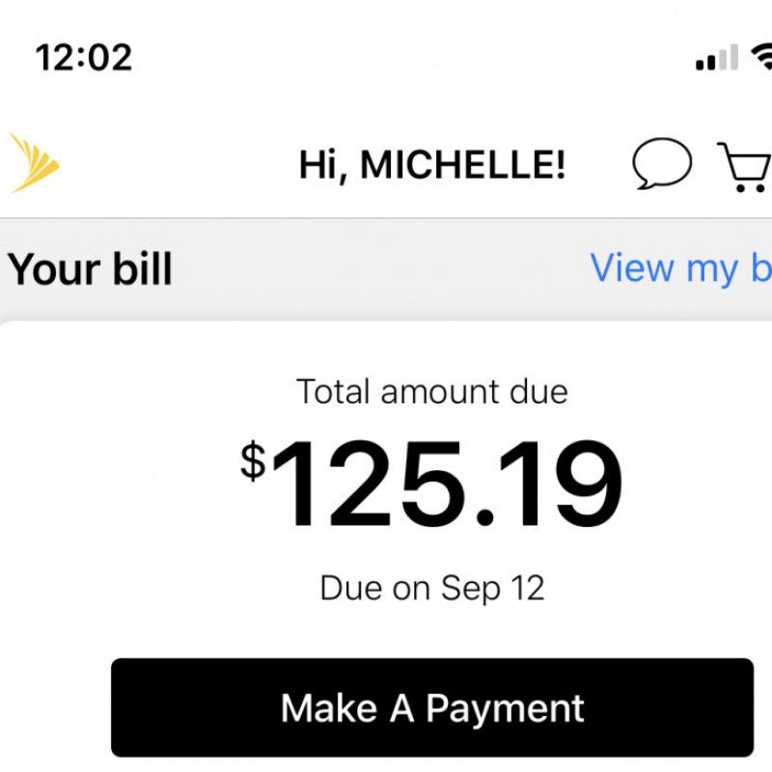Click the dollar sign before the amount
This screenshot has height=772, width=772.
253,460
